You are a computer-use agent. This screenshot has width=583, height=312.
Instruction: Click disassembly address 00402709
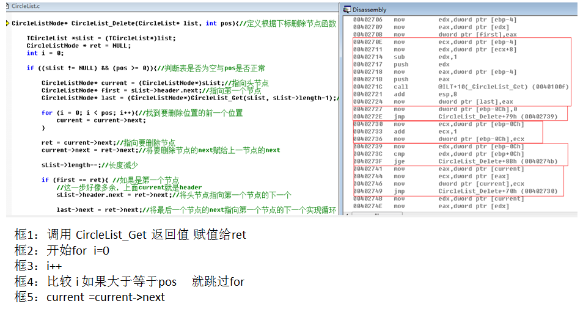tap(367, 27)
